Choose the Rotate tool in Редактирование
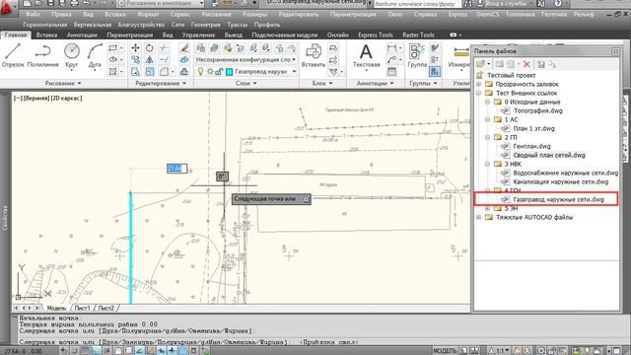The height and width of the screenshot is (355, 631). tap(150, 48)
